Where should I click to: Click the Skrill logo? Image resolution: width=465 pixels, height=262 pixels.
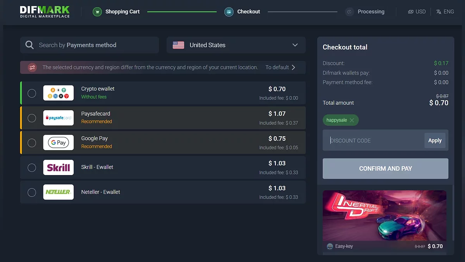click(58, 167)
